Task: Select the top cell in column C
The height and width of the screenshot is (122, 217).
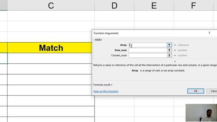Action: [51, 16]
